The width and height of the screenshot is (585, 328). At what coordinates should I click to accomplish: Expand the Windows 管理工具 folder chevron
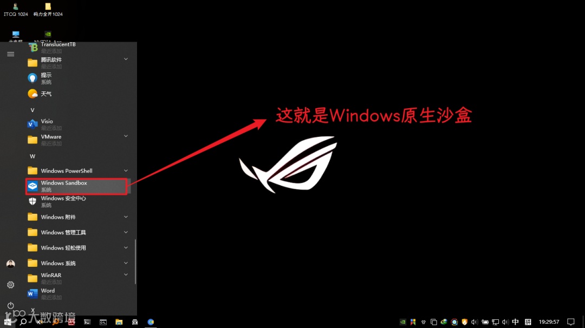[126, 232]
